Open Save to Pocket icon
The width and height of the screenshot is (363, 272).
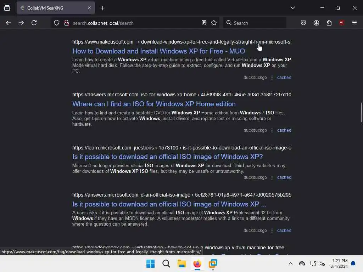(x=303, y=23)
